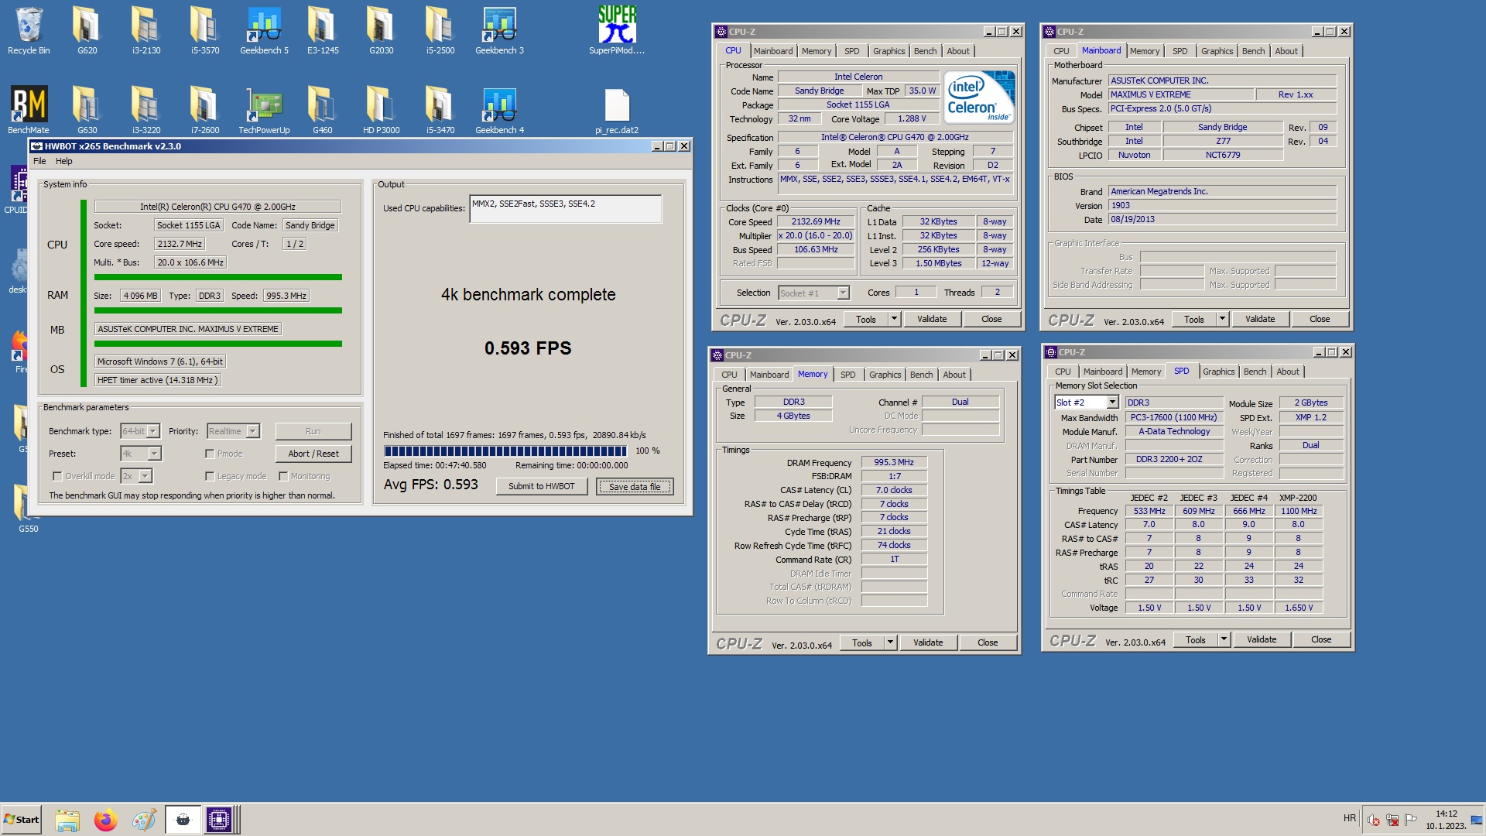Click the Abort / Reset button

coord(313,454)
